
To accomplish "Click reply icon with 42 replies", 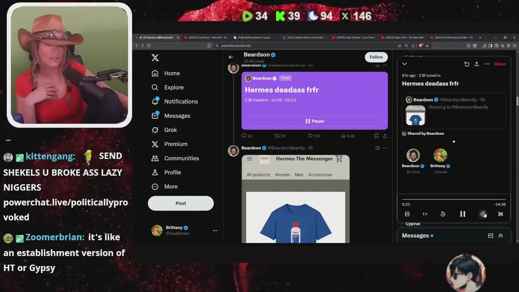I will (247, 136).
